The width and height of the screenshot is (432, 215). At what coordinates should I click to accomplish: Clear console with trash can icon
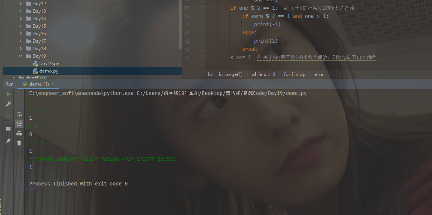19,143
